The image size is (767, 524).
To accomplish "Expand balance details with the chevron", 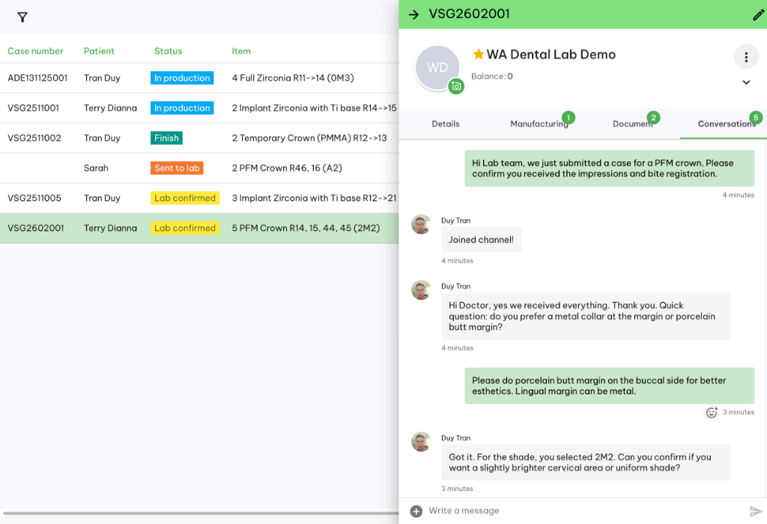I will [x=746, y=82].
